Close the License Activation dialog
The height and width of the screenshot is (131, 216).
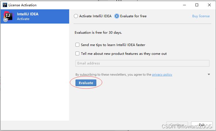point(209,5)
